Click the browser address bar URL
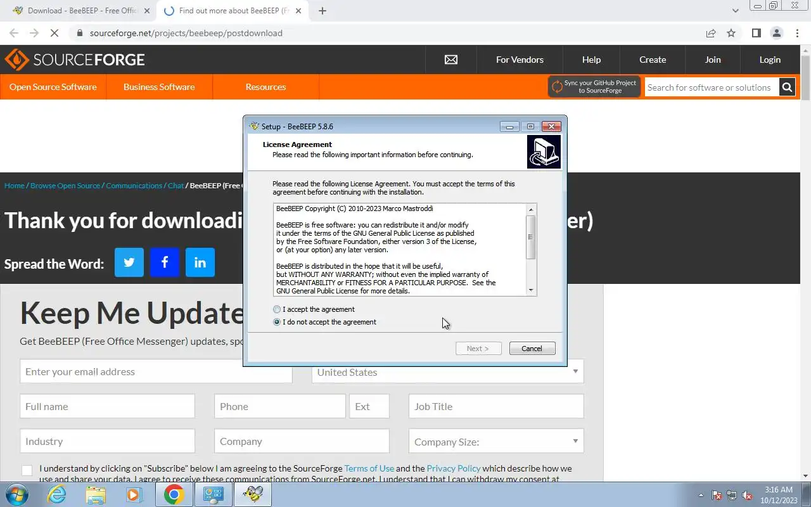Image resolution: width=811 pixels, height=507 pixels. point(186,33)
